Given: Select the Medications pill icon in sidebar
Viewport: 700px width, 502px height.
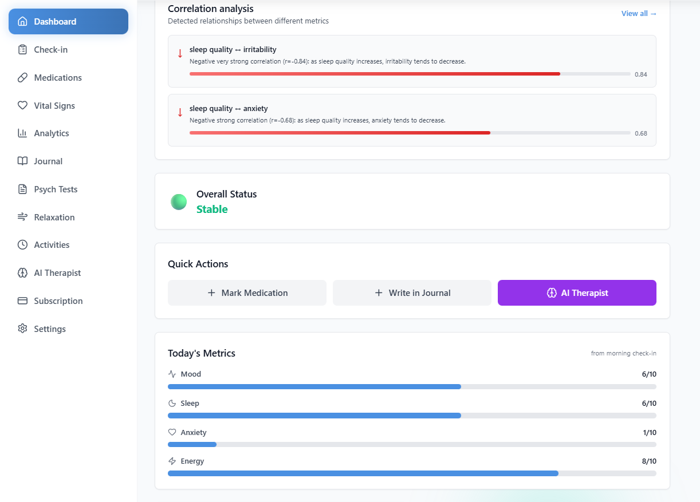Looking at the screenshot, I should point(22,77).
